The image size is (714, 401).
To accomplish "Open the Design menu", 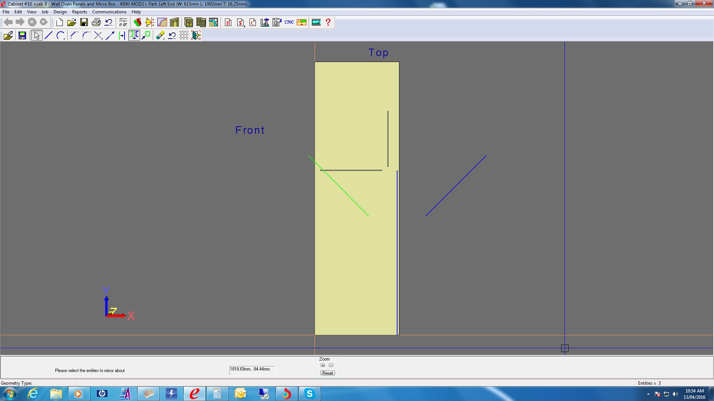I will pos(60,12).
